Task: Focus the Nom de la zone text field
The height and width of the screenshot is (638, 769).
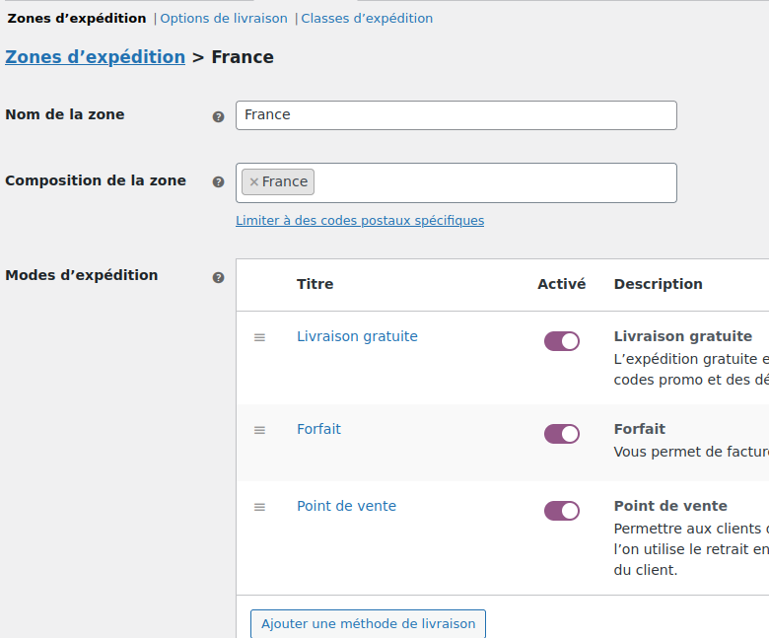Action: pos(455,115)
